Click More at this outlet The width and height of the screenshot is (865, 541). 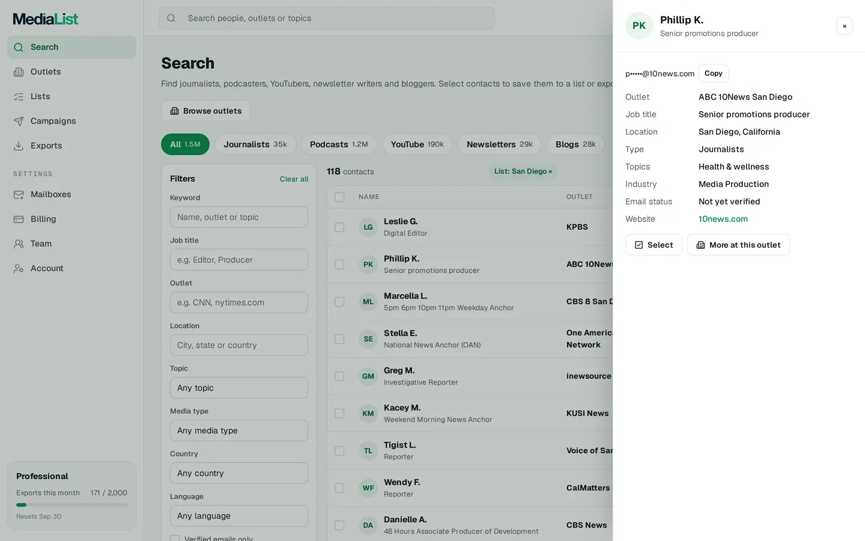pos(738,245)
